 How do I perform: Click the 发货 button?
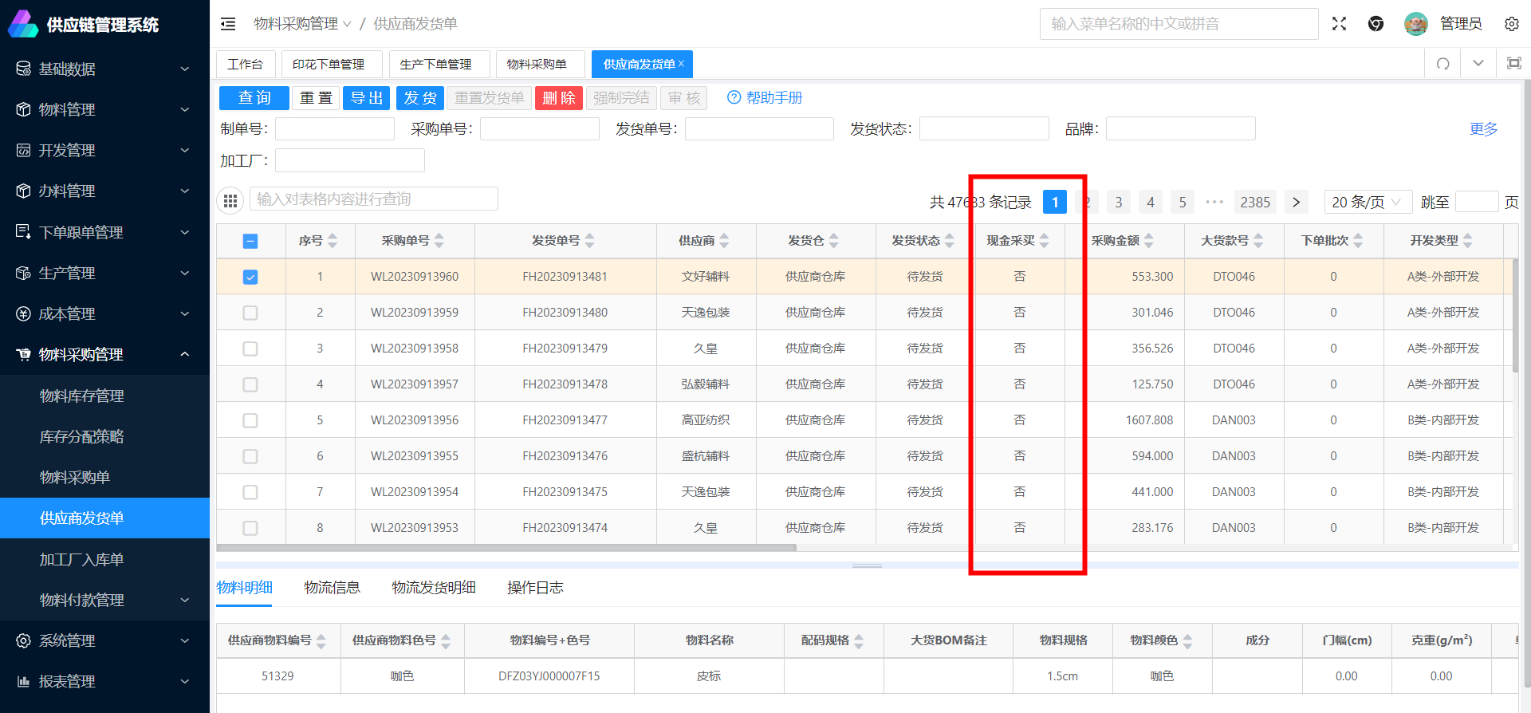point(419,98)
